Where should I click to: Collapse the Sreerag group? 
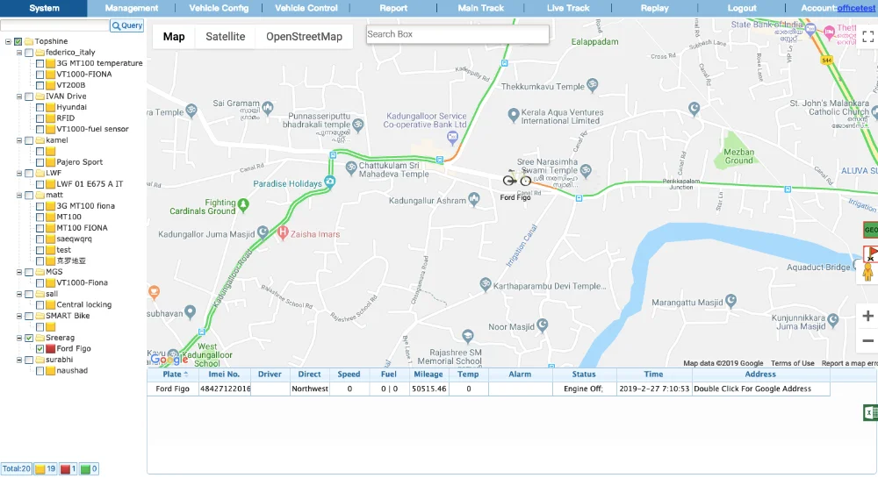[19, 338]
